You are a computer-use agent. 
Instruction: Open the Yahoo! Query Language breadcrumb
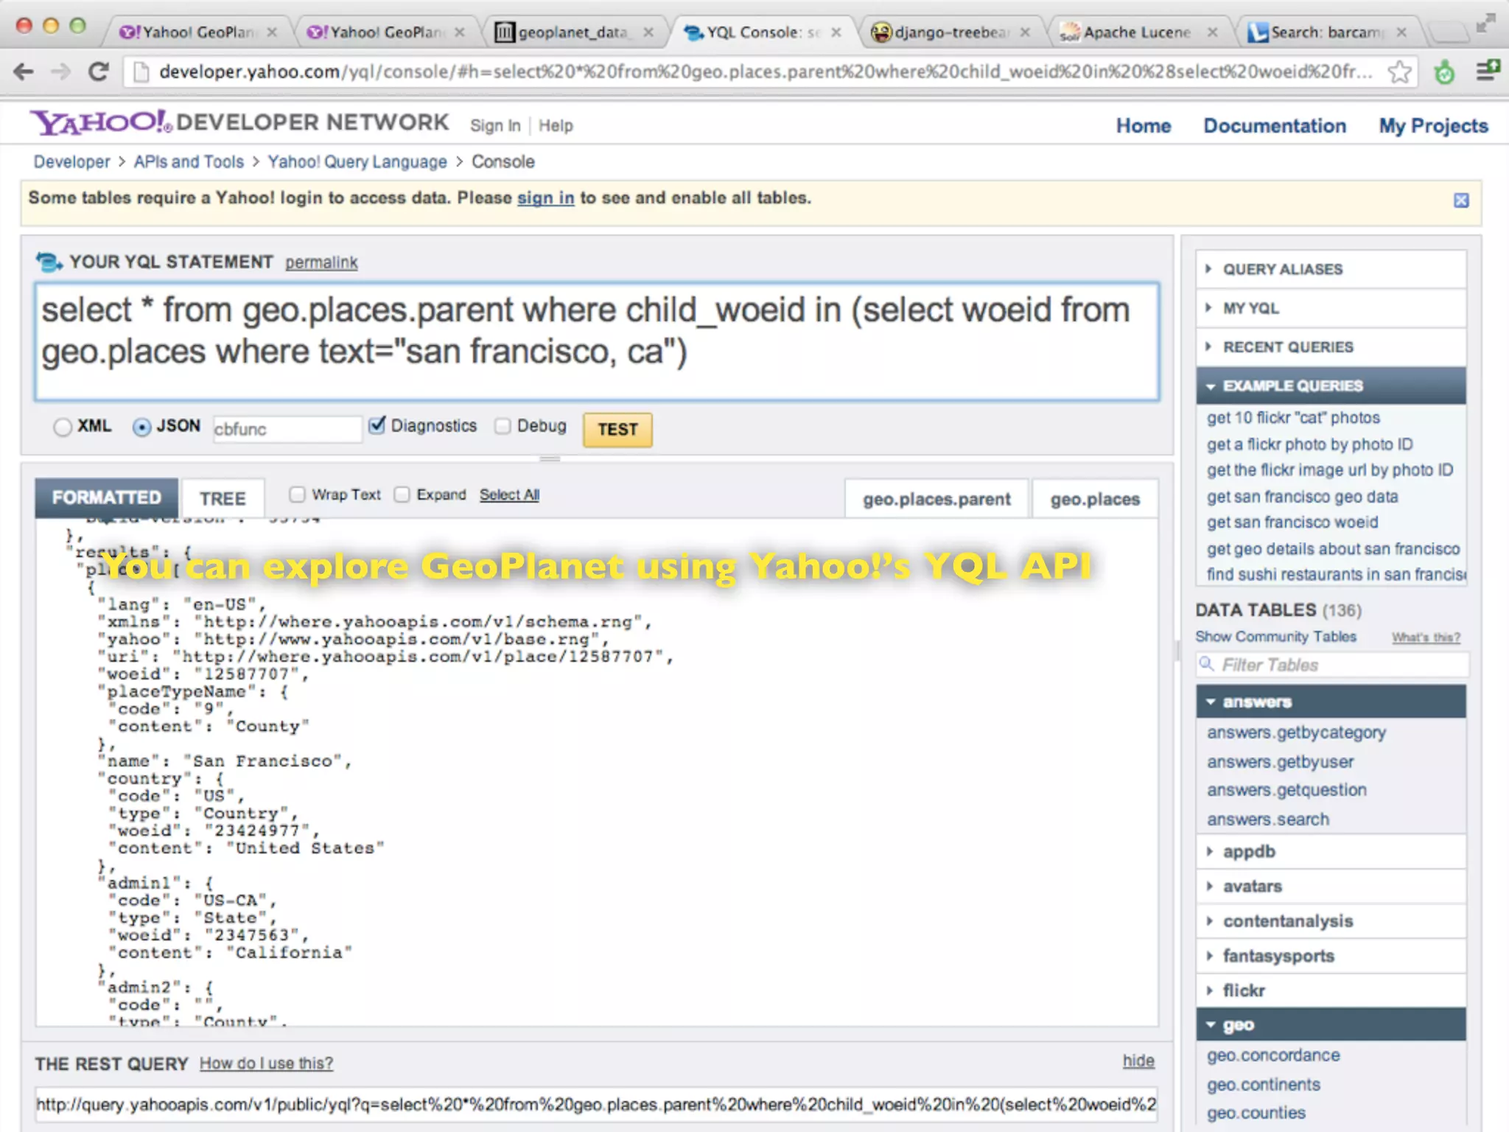[357, 162]
